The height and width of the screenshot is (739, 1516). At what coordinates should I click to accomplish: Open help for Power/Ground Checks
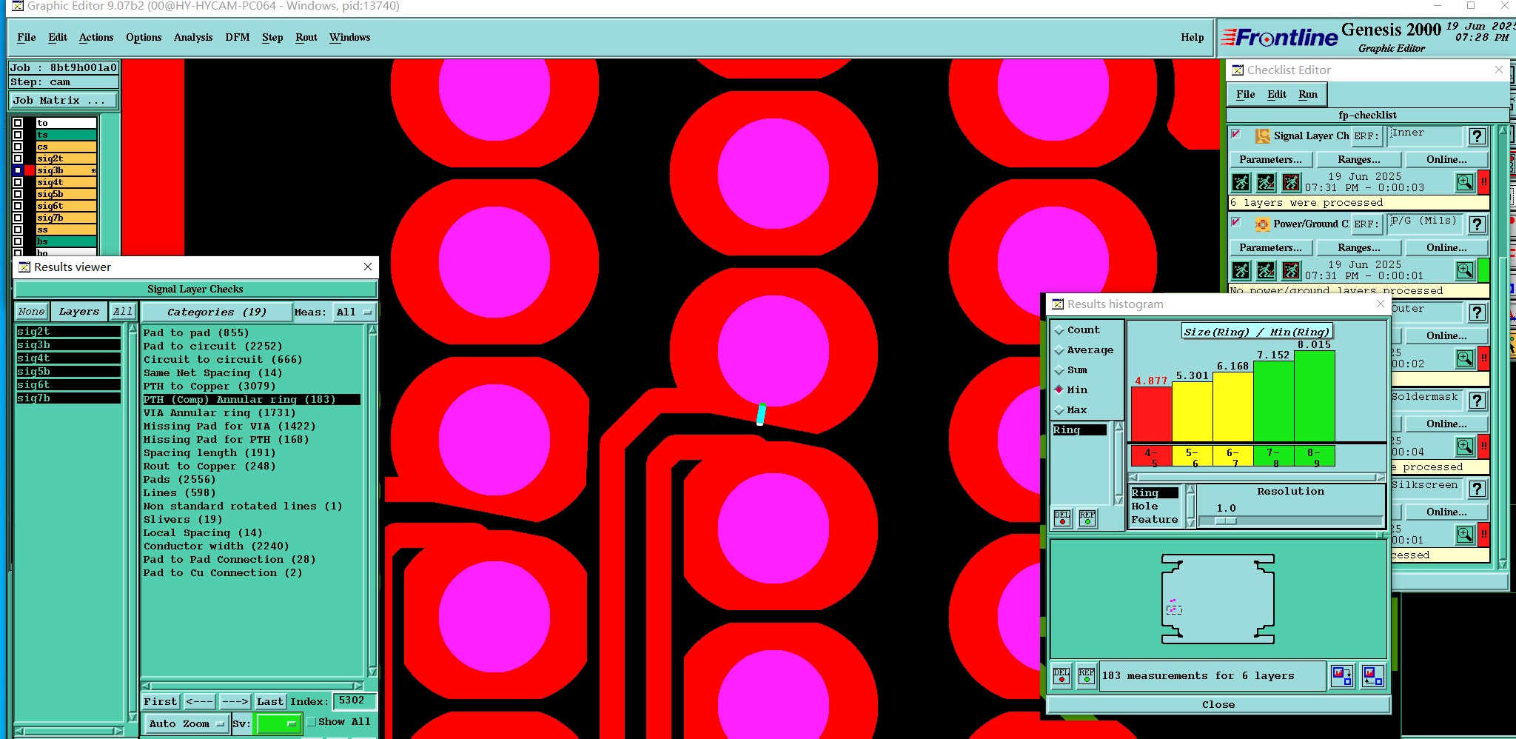tap(1477, 224)
